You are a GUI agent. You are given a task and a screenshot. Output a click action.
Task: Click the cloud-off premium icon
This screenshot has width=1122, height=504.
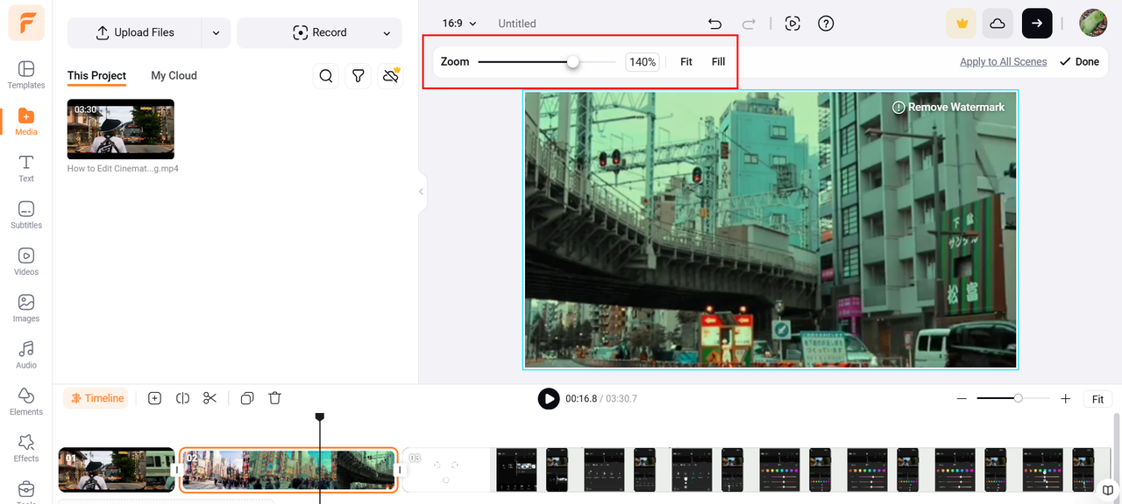click(390, 76)
